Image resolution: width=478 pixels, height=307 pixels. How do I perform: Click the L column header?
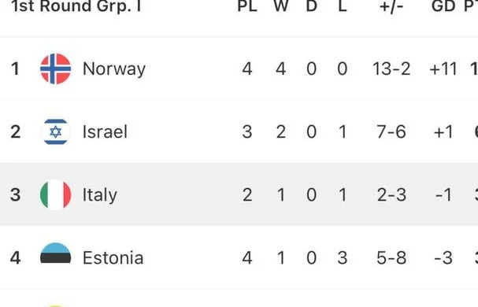click(x=343, y=6)
